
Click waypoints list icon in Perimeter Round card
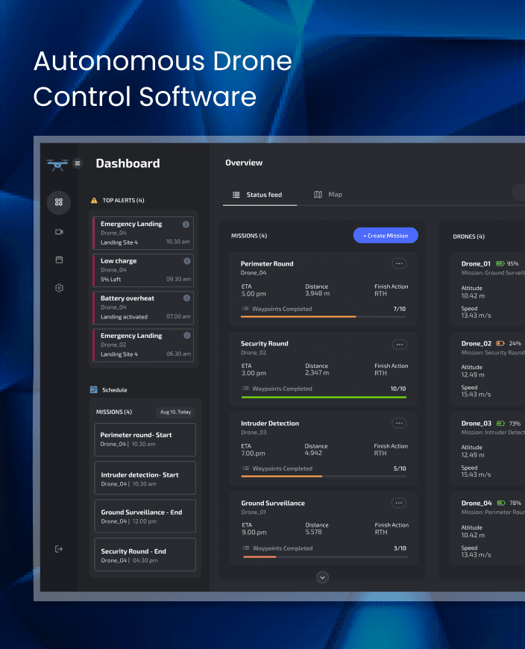click(x=245, y=309)
